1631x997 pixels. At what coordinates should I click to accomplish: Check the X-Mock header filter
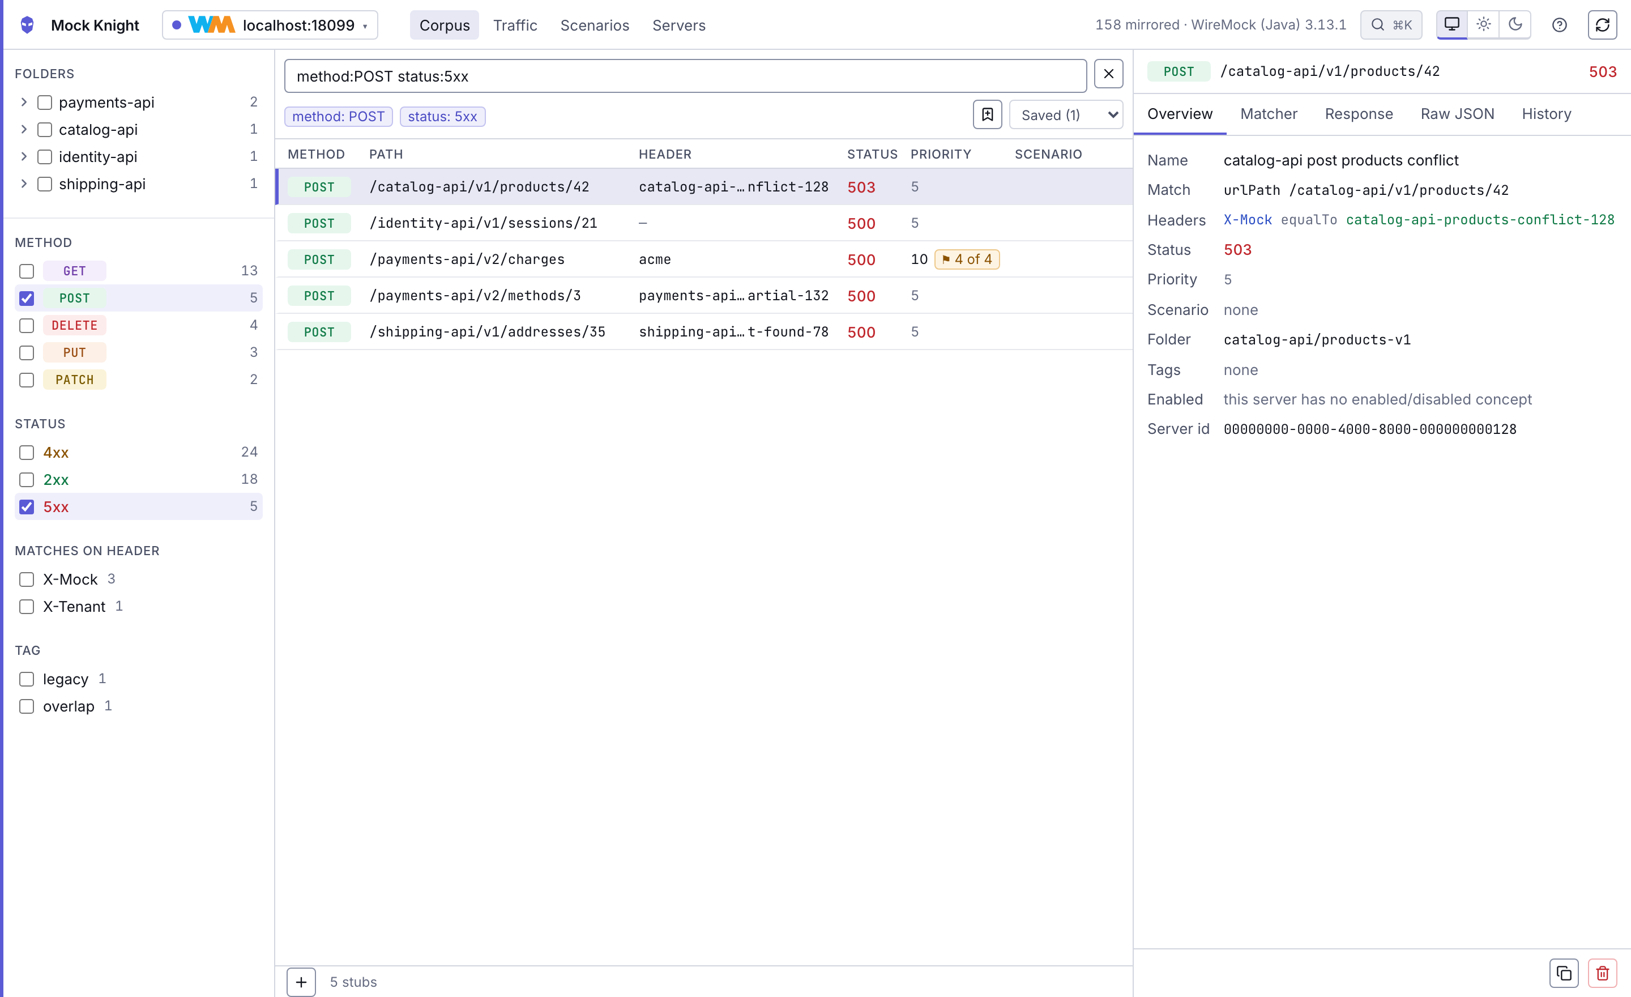(x=27, y=580)
